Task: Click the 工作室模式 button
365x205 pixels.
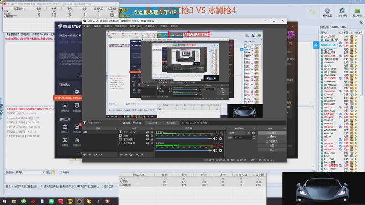Action: 272,141
